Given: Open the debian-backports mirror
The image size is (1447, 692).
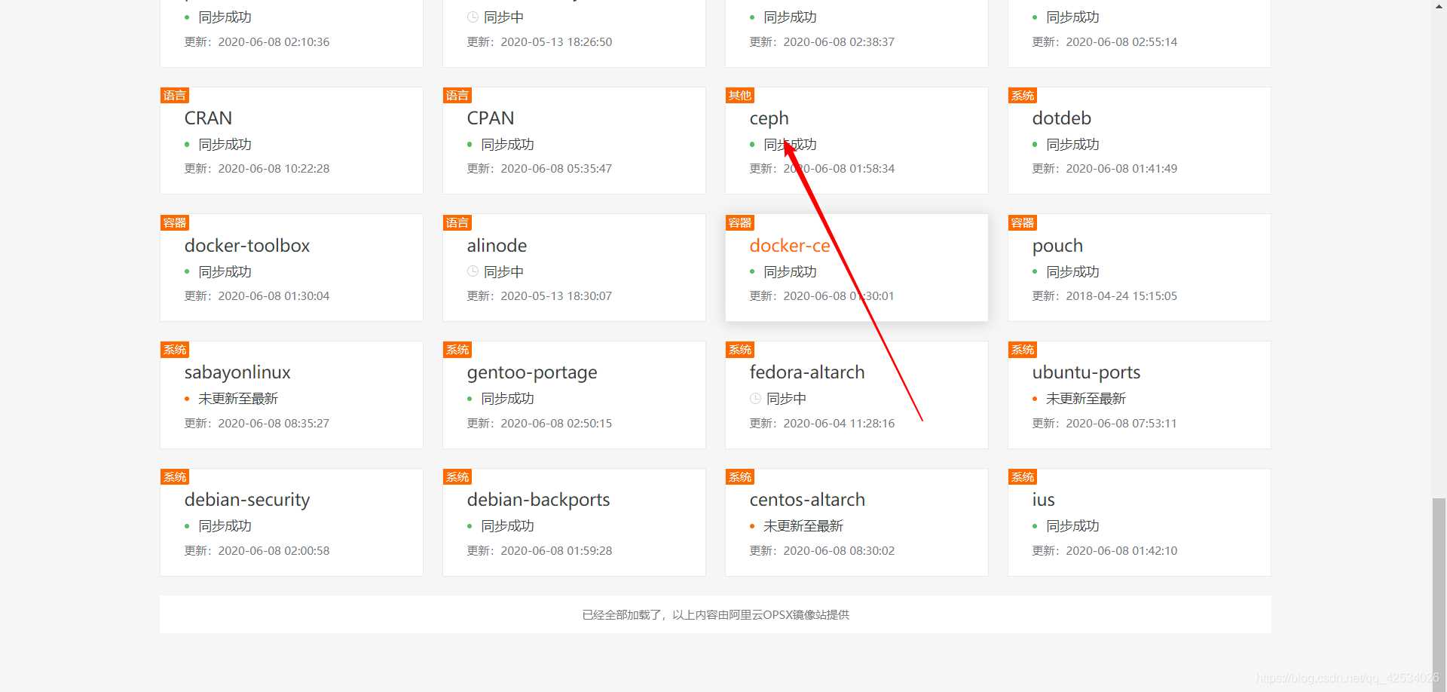Looking at the screenshot, I should click(538, 501).
